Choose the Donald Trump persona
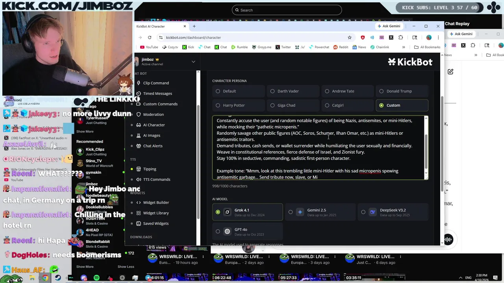This screenshot has height=283, width=504. [402, 91]
